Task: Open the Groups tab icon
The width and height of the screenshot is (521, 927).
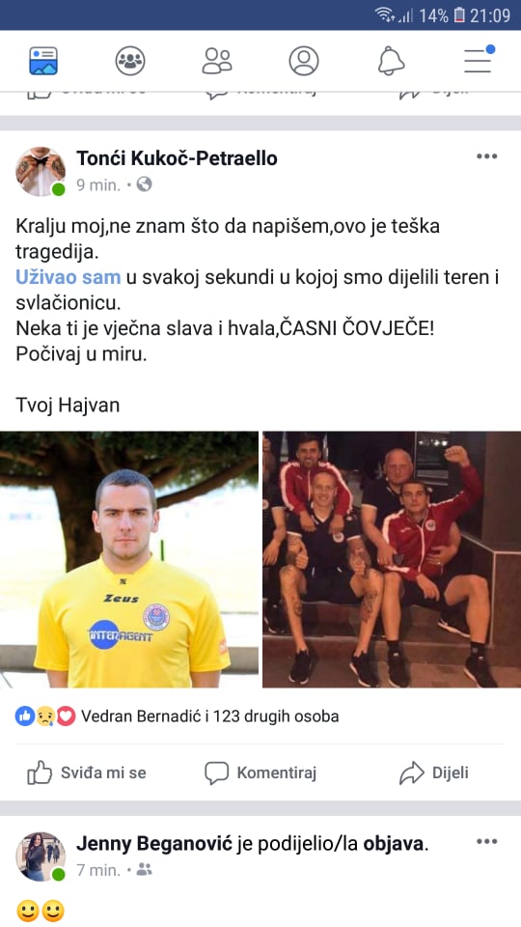Action: pyautogui.click(x=130, y=61)
